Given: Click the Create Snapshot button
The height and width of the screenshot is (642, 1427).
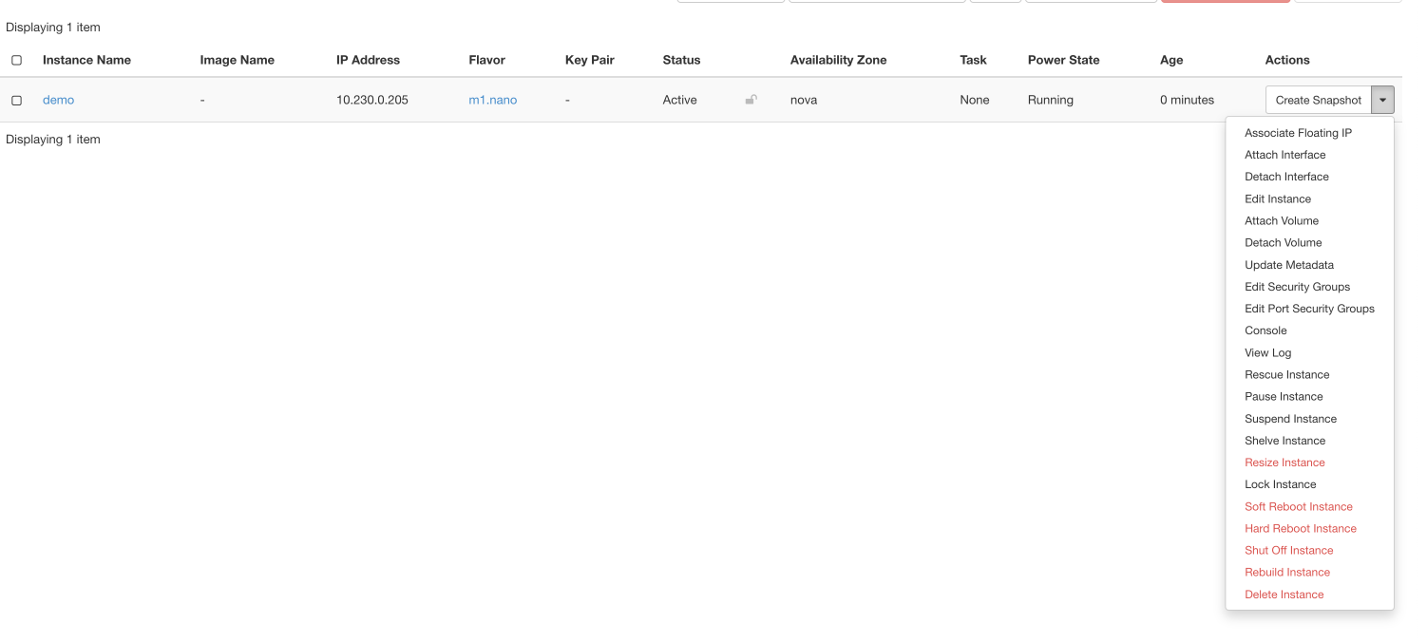Looking at the screenshot, I should tap(1318, 100).
